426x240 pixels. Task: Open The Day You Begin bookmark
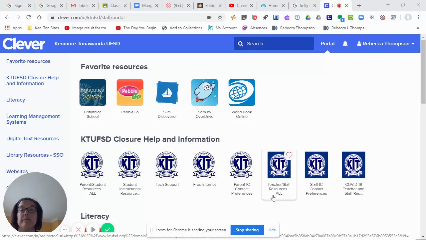[136, 28]
